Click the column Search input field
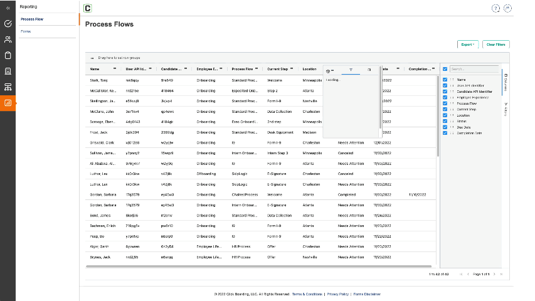 (x=474, y=69)
